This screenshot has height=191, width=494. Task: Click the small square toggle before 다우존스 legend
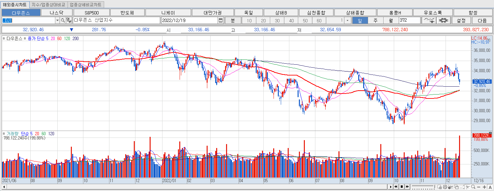pos(4,38)
